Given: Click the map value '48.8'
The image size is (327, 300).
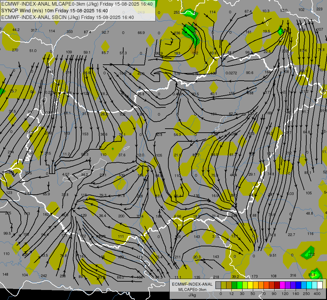Looking at the screenshot, I should [x=309, y=213].
